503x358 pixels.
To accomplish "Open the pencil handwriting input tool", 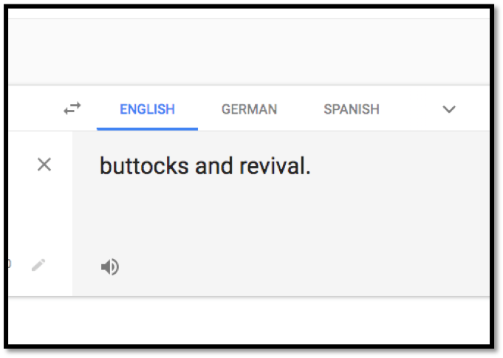I will [x=38, y=265].
